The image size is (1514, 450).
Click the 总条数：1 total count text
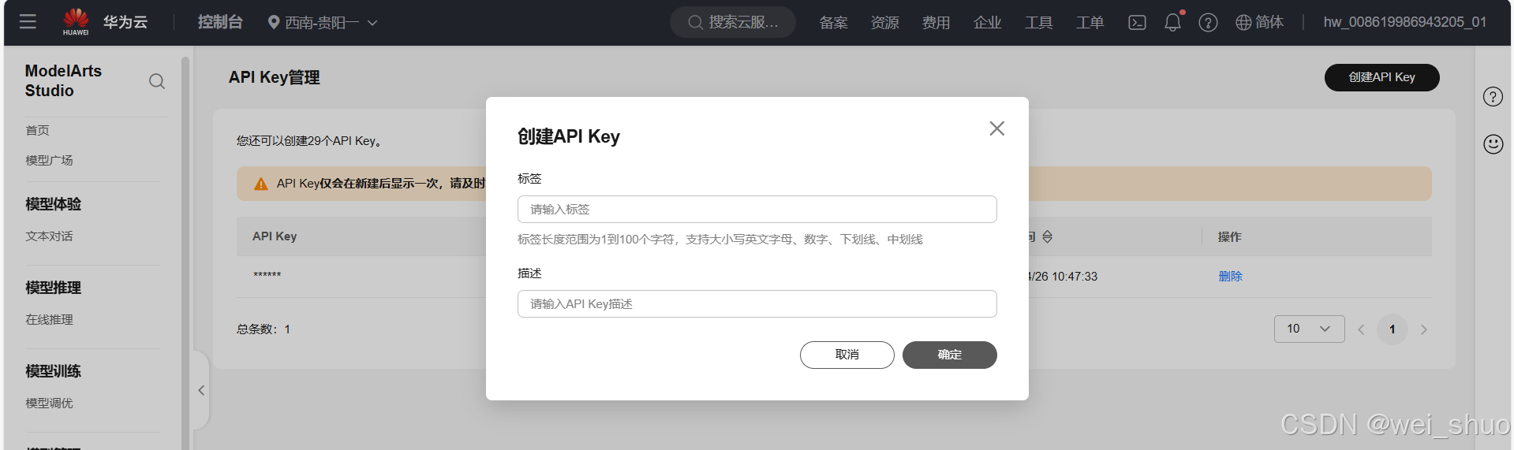(264, 329)
